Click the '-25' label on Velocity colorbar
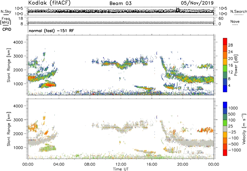Image resolution: width=247 pixels, height=171 pixels. (232, 132)
